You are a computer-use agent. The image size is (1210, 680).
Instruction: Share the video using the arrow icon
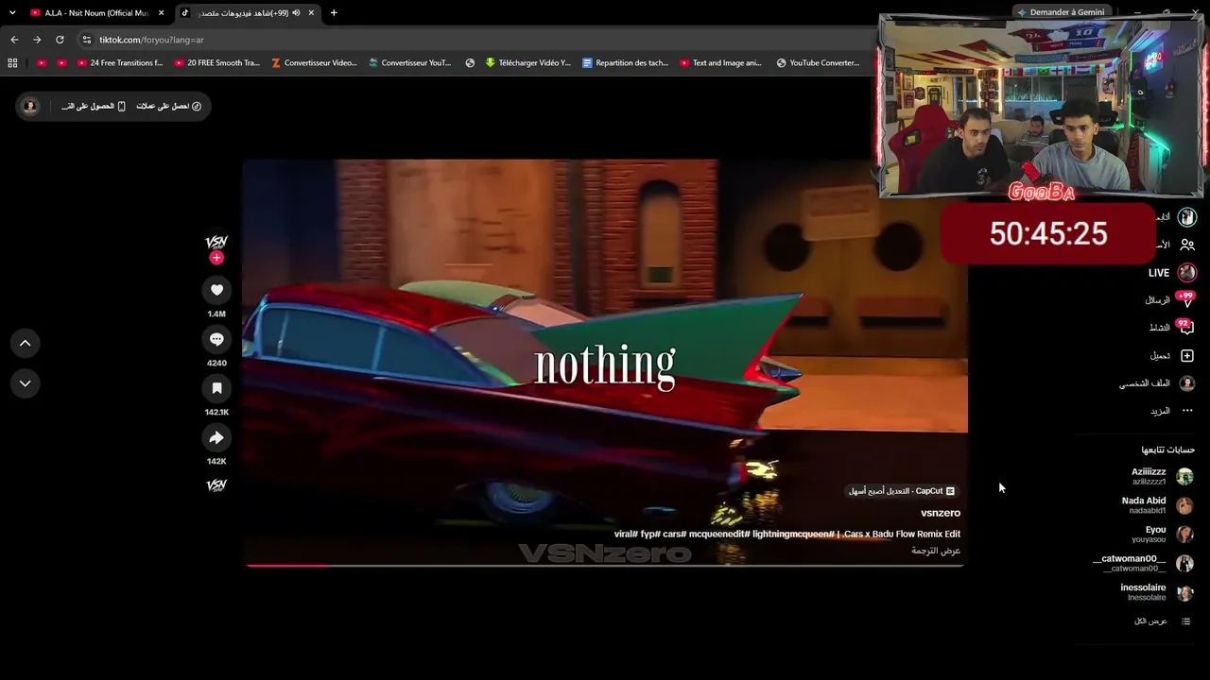(x=216, y=437)
